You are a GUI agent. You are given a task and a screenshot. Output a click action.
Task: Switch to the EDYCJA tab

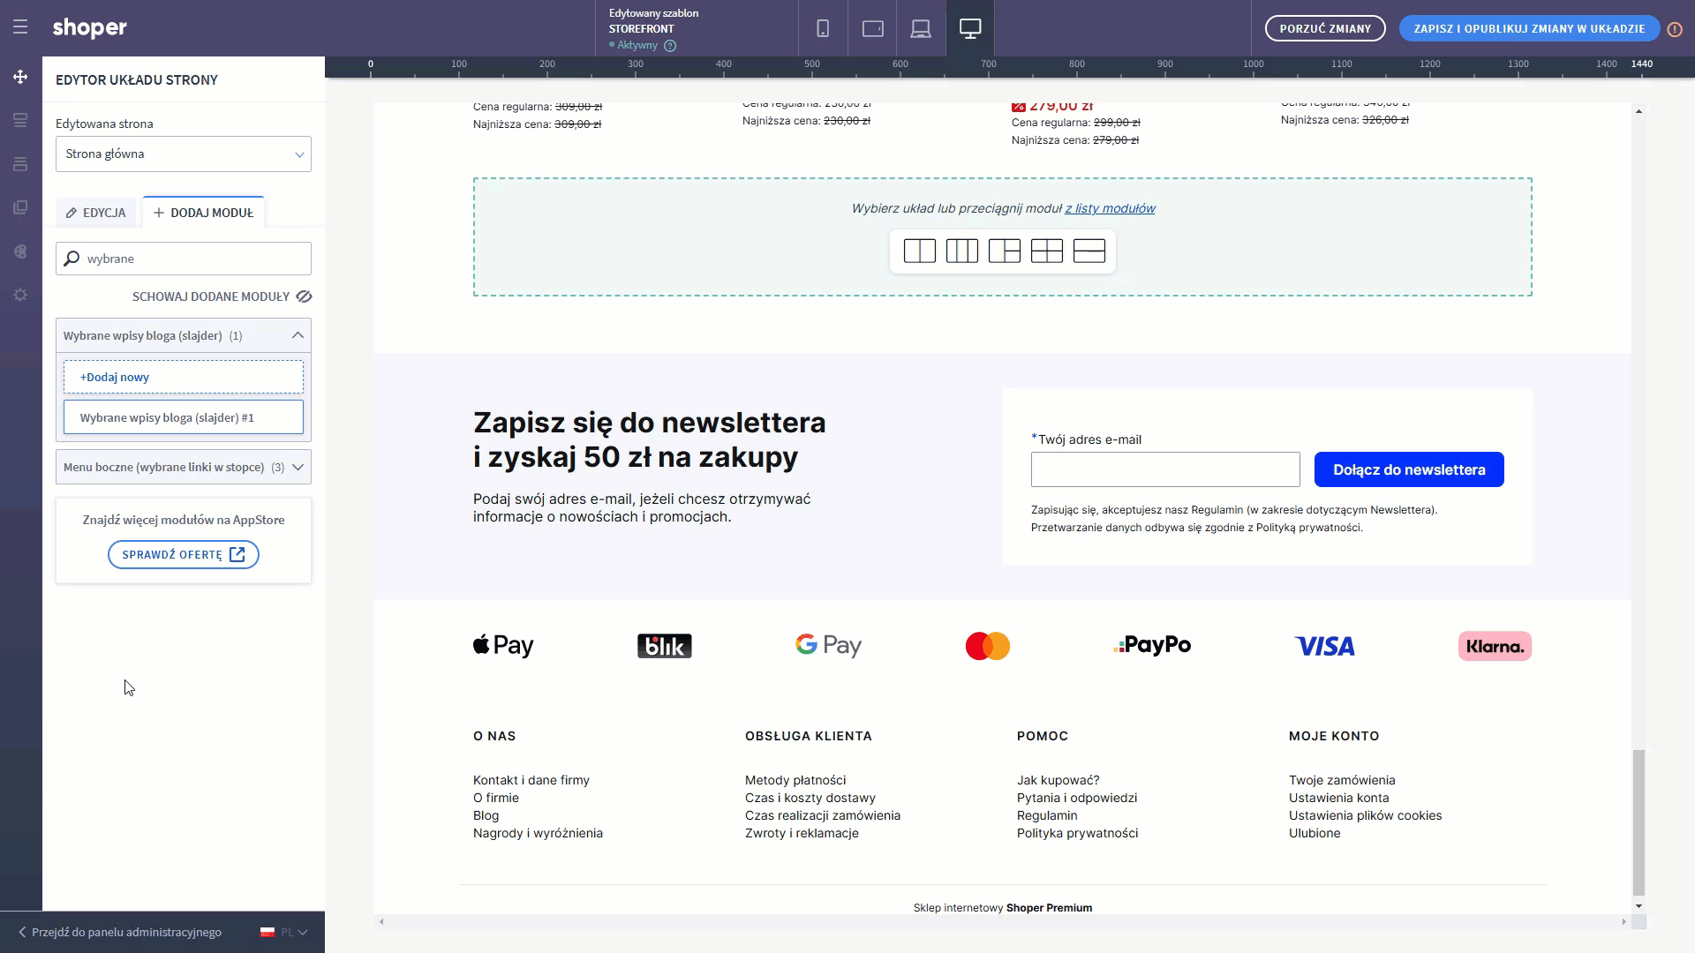[x=95, y=212]
